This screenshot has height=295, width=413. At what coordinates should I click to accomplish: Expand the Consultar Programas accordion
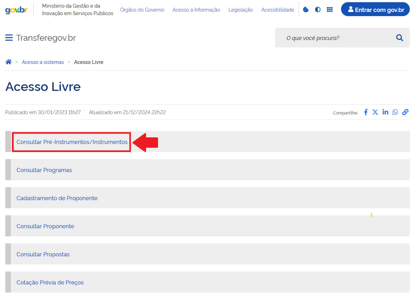pyautogui.click(x=44, y=170)
